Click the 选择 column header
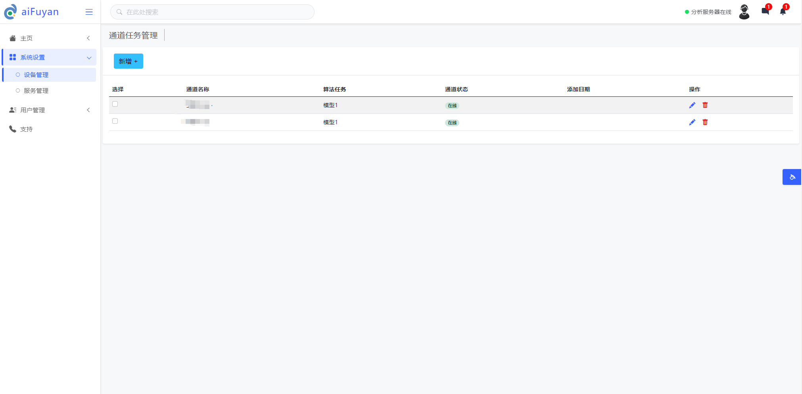Image resolution: width=802 pixels, height=394 pixels. pos(118,89)
